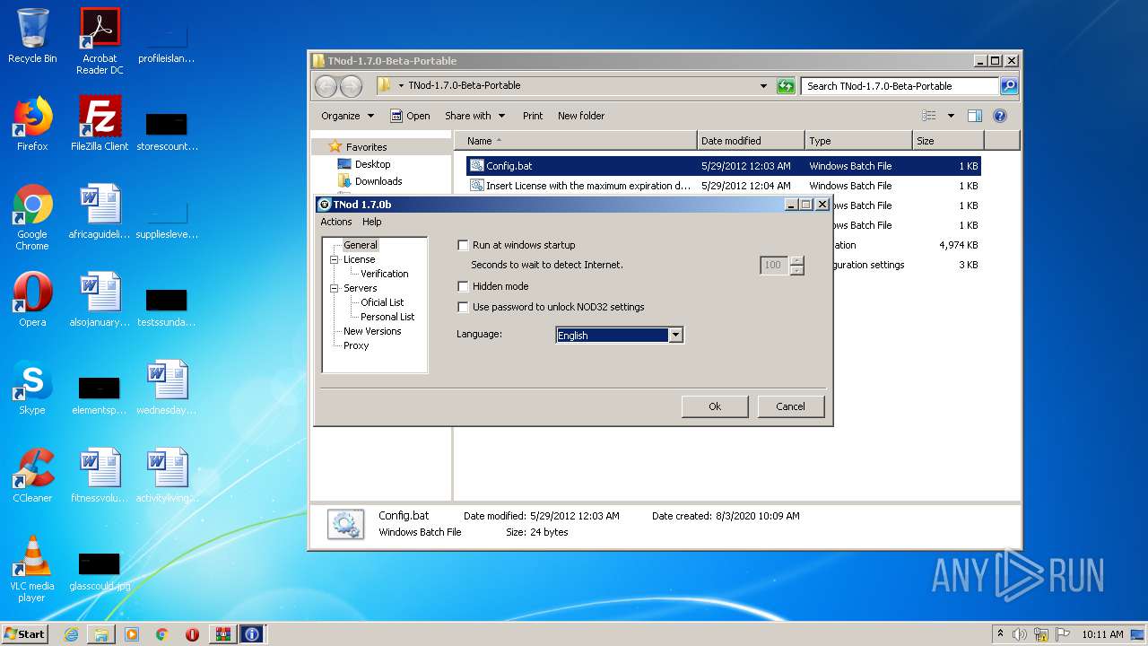Open Downloads in Favorites pane
Viewport: 1148px width, 646px height.
(x=370, y=181)
